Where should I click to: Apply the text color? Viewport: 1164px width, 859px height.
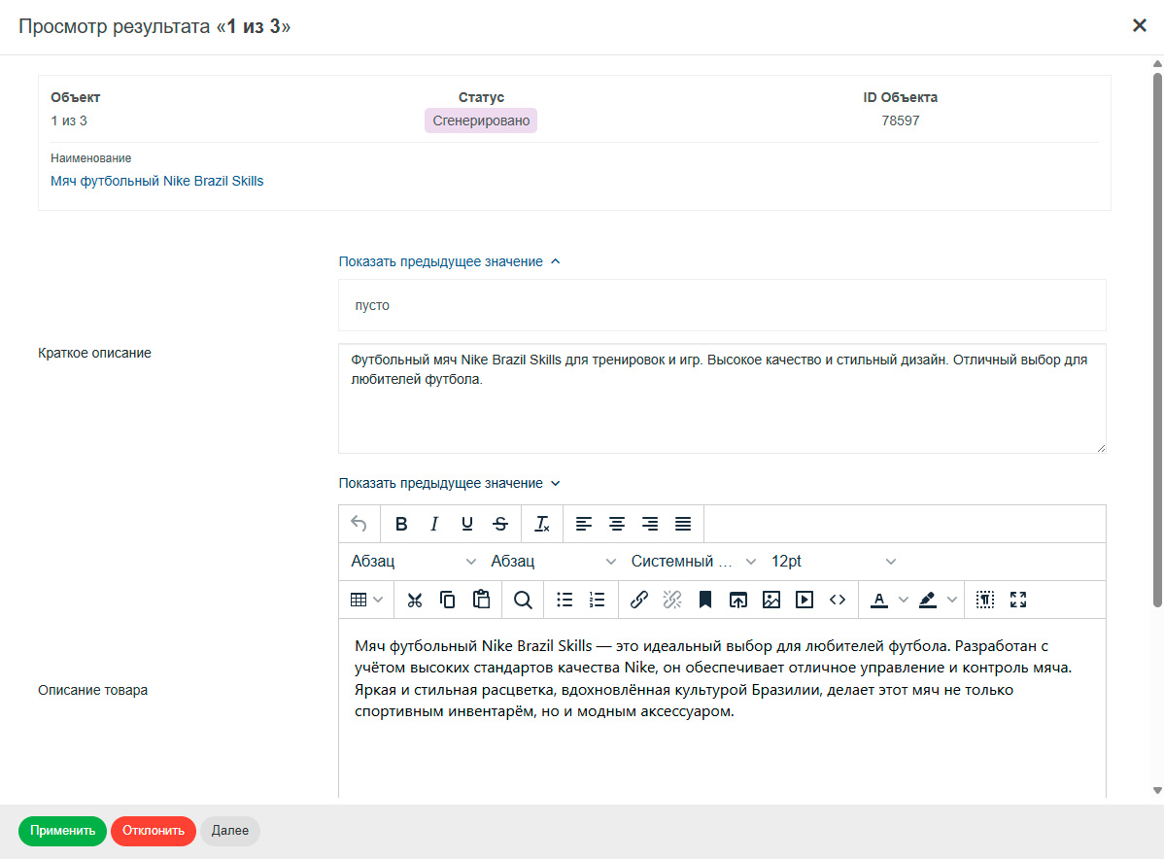point(879,600)
